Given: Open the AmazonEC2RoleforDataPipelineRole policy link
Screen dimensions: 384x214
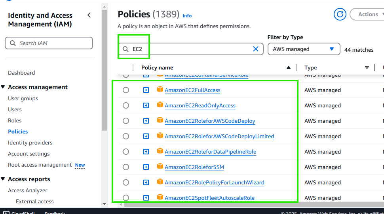Looking at the screenshot, I should pyautogui.click(x=210, y=152).
